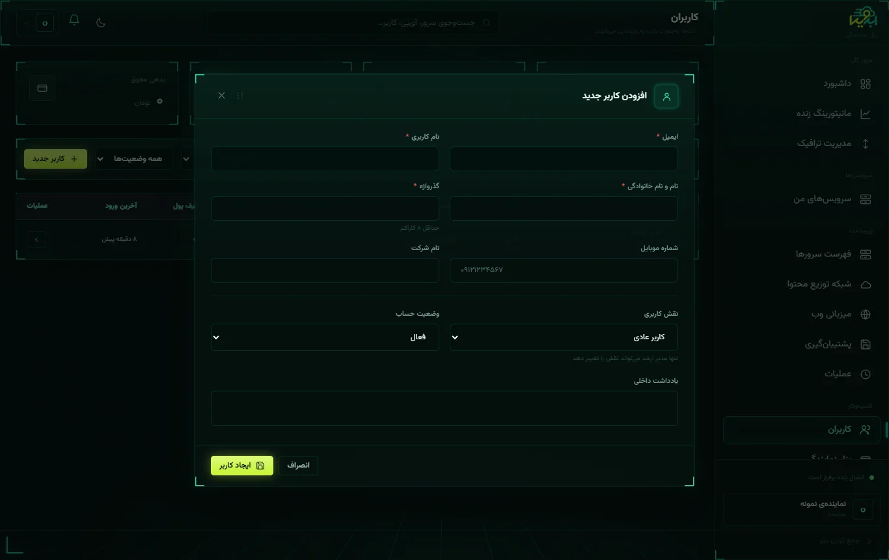Screen dimensions: 889x560
Task: Open the user role (نقش کاربری) dropdown
Action: (564, 337)
